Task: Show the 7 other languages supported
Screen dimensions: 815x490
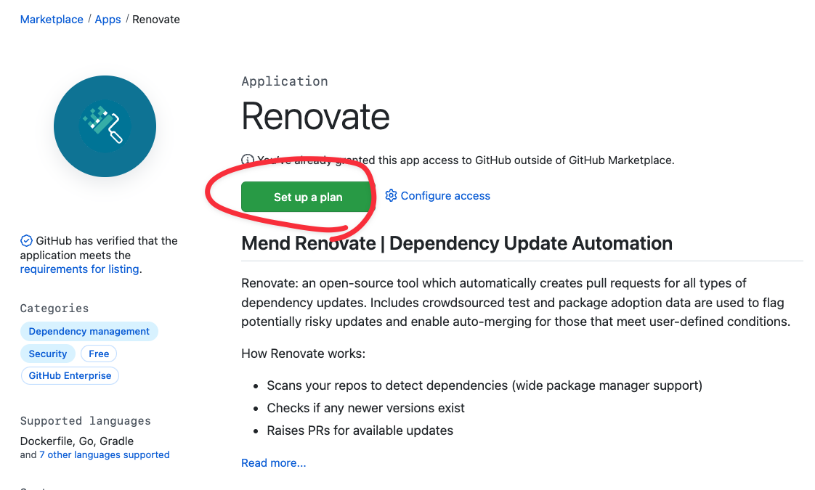Action: [x=104, y=454]
